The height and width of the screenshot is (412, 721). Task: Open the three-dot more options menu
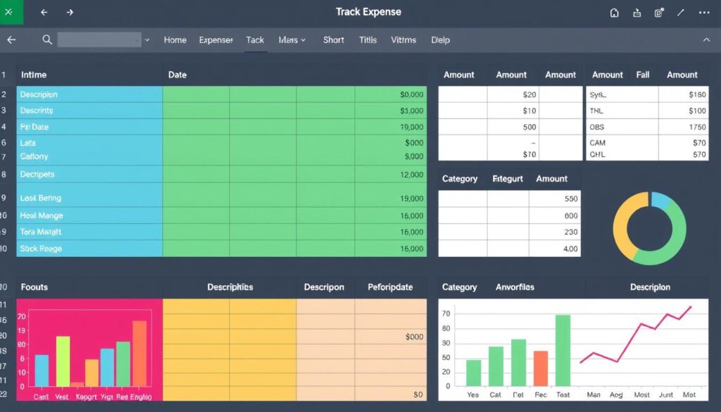(x=704, y=13)
